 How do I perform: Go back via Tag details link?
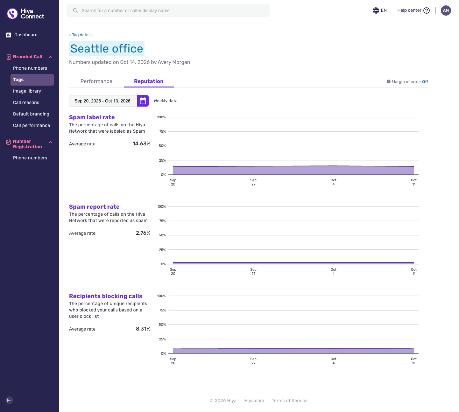pyautogui.click(x=81, y=35)
